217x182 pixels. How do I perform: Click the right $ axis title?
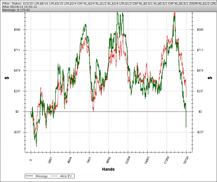(x=210, y=78)
